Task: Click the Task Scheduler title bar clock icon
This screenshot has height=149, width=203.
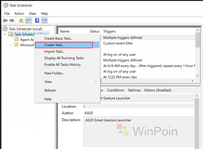Action: 6,5
